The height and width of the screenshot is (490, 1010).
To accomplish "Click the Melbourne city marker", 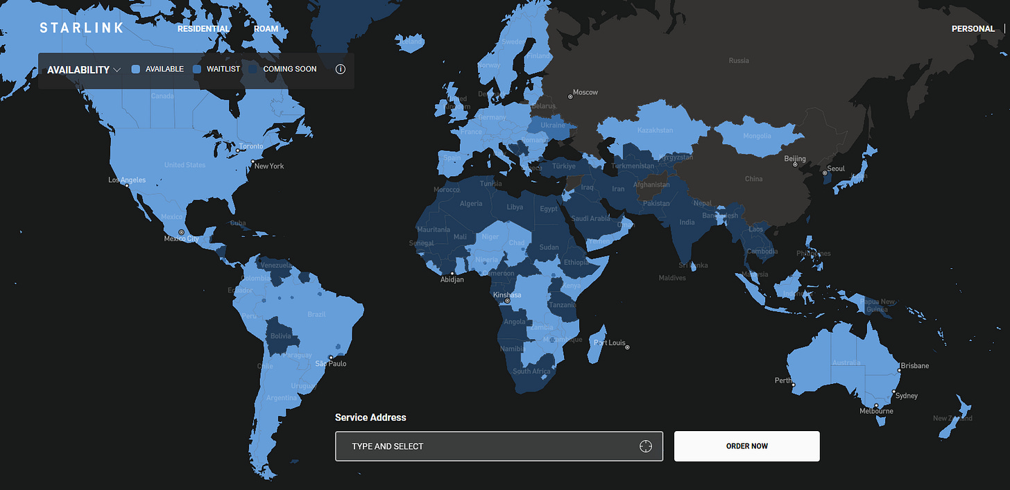I will click(876, 405).
